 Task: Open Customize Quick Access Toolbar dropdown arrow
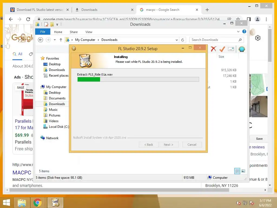[57, 25]
